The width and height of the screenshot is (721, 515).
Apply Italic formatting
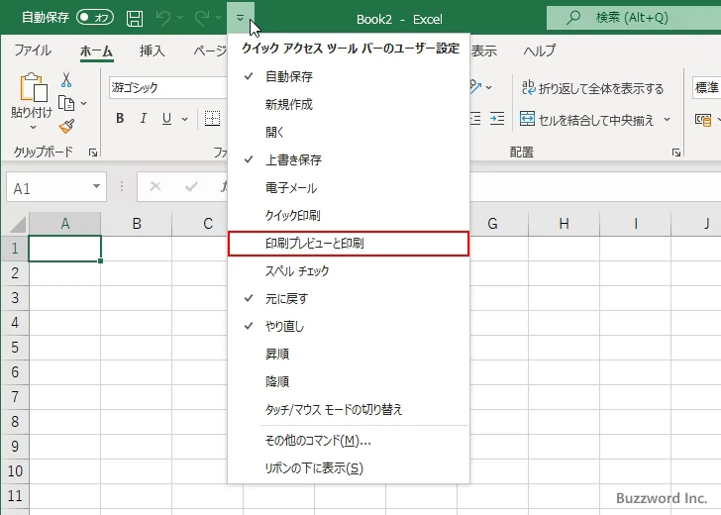tap(144, 119)
